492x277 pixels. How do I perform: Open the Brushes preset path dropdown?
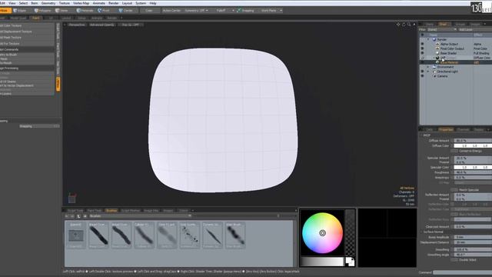[140, 216]
